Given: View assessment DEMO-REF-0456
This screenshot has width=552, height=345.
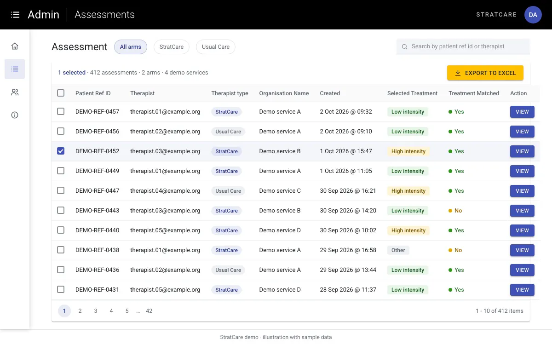Looking at the screenshot, I should [522, 132].
